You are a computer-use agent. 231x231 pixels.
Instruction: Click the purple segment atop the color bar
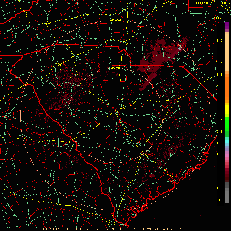click(227, 26)
